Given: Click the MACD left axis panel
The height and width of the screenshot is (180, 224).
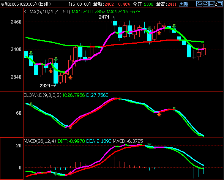Looking at the screenshot, I should coord(11,158).
